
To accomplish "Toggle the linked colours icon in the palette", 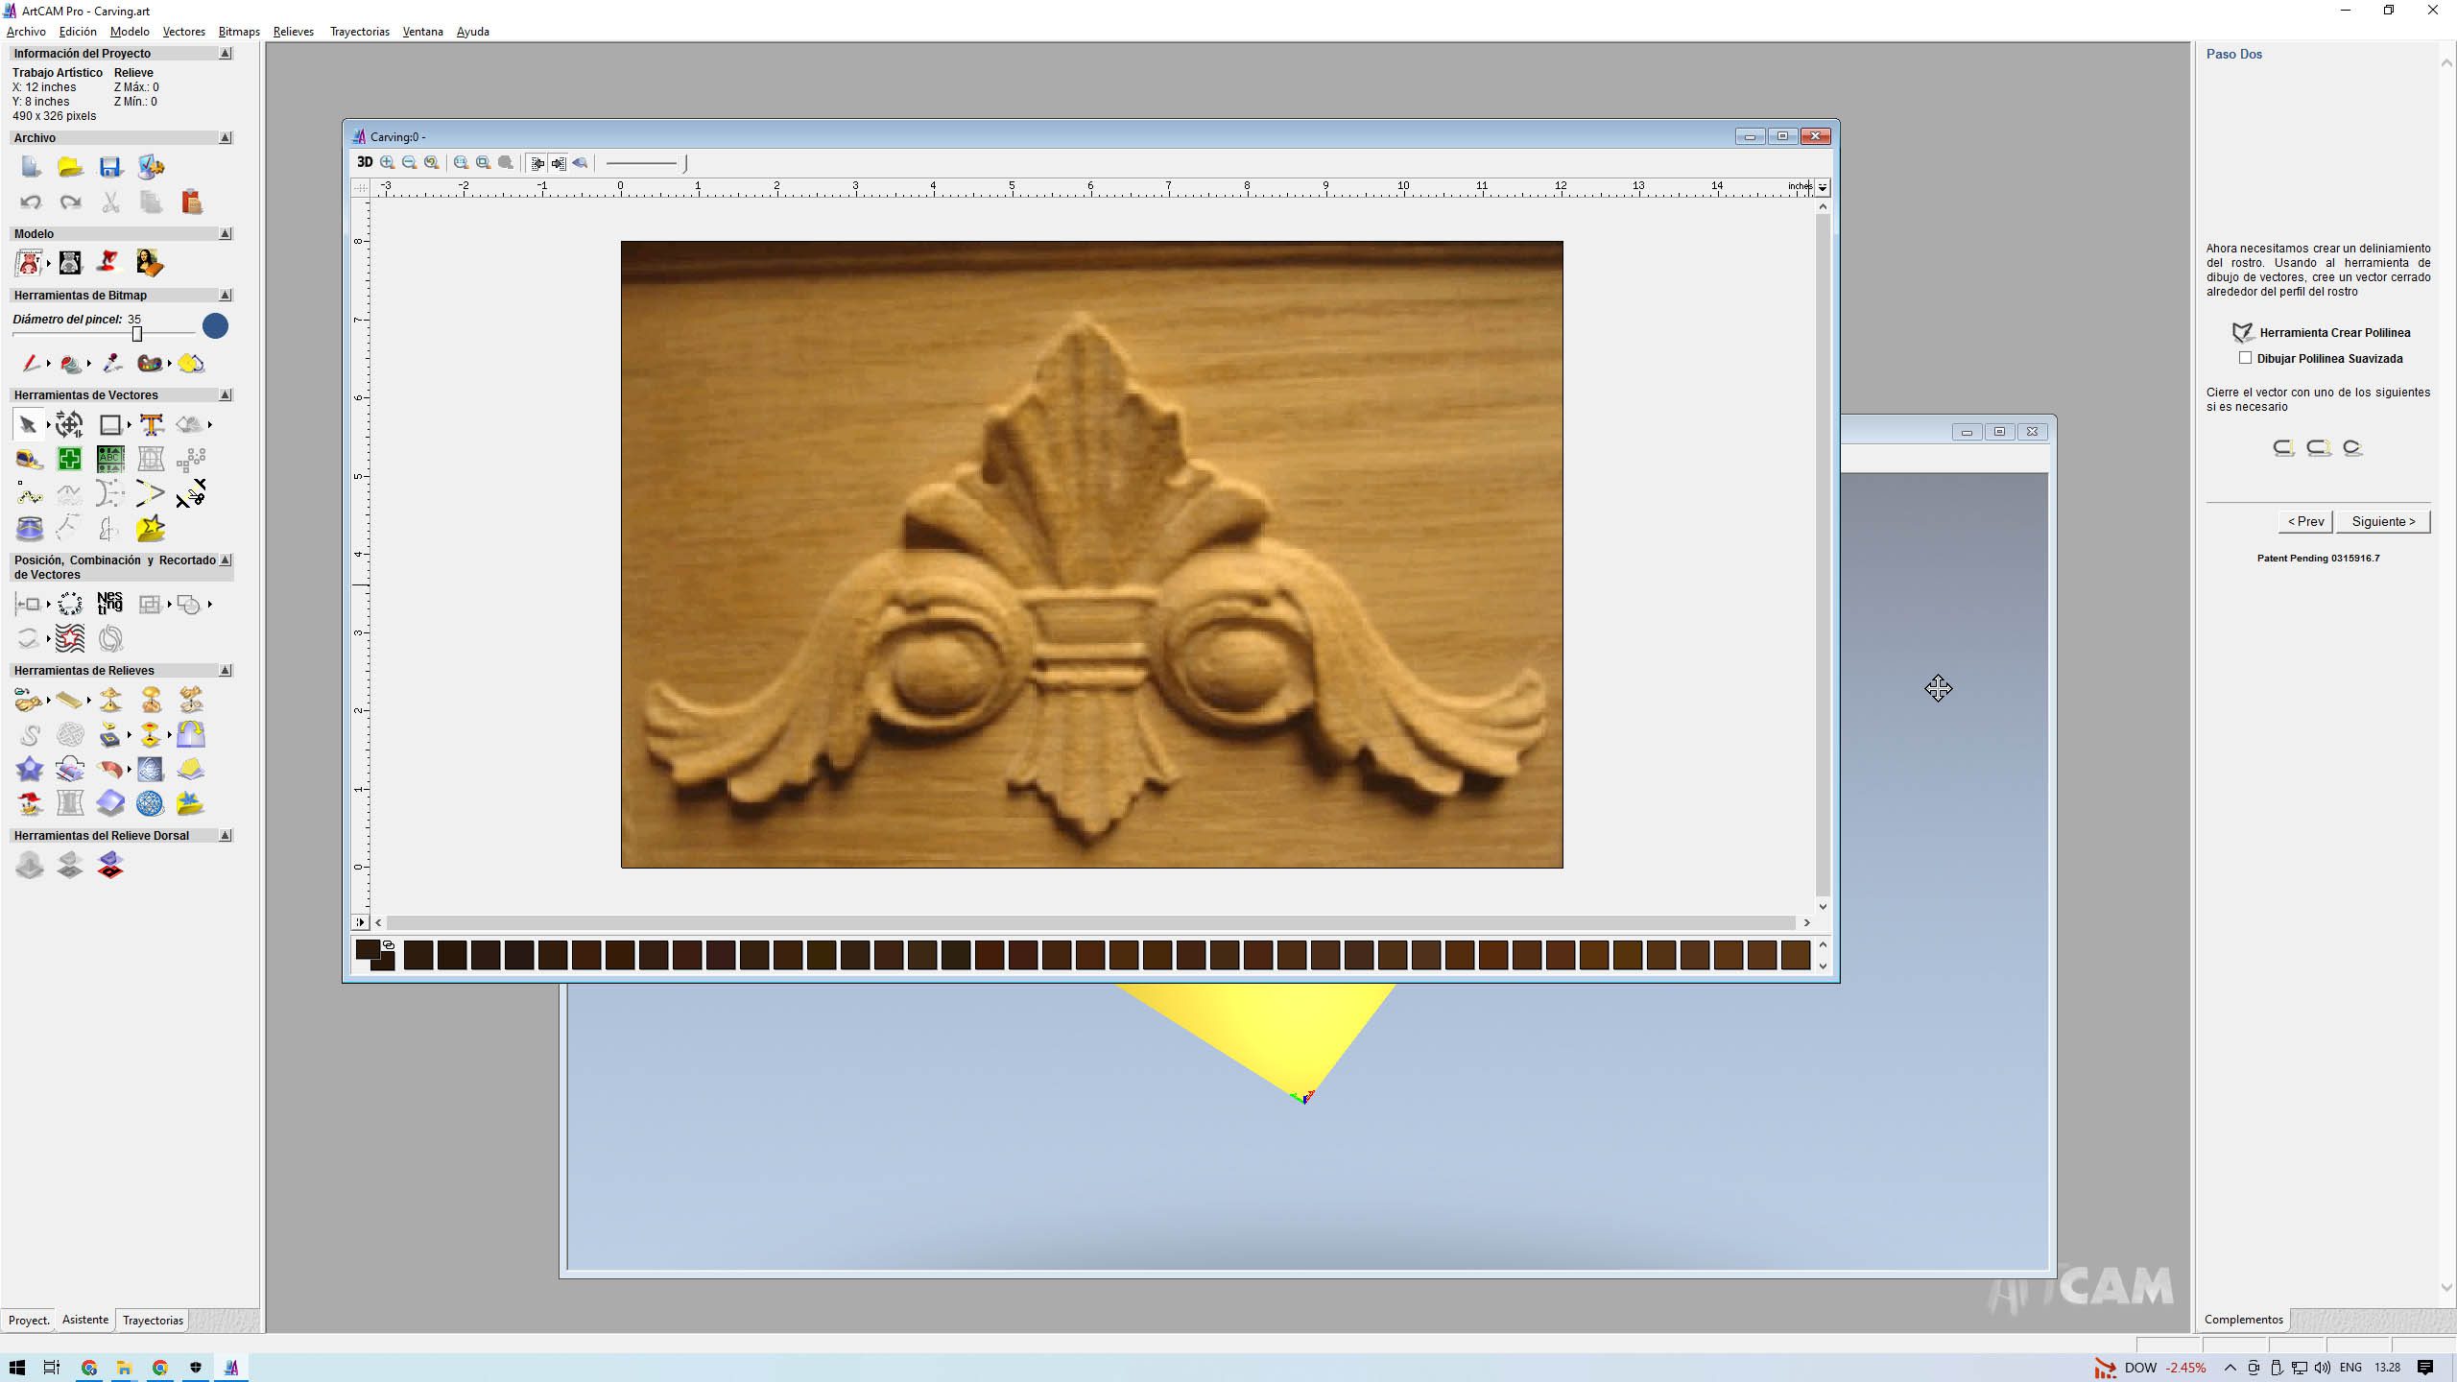I will 389,945.
